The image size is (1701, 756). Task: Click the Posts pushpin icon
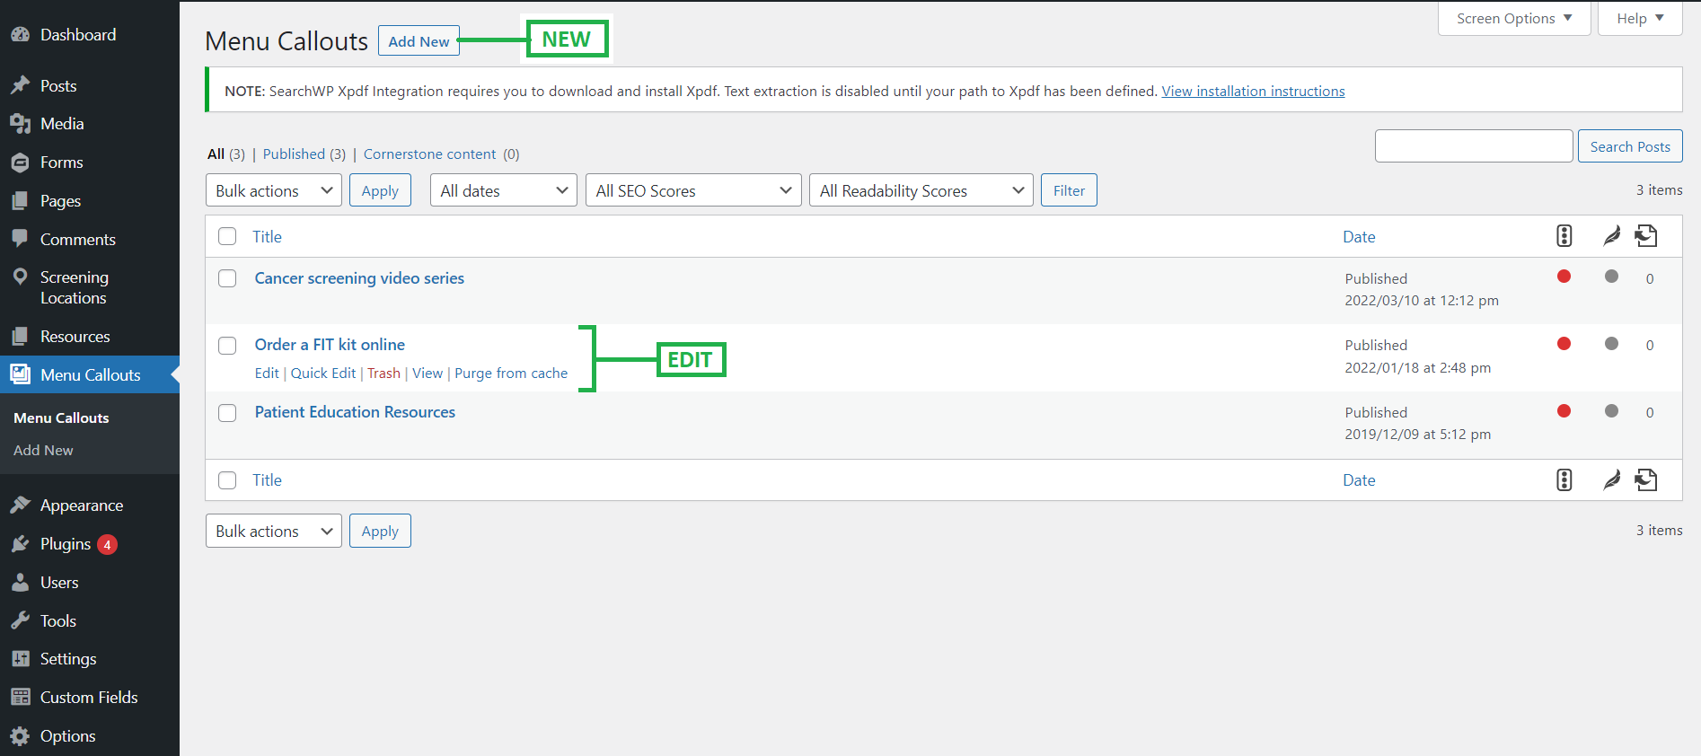[20, 85]
